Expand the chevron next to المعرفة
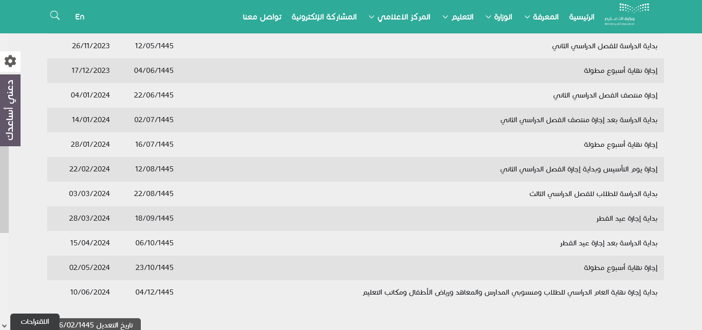Screen dimensions: 702x330 527,17
